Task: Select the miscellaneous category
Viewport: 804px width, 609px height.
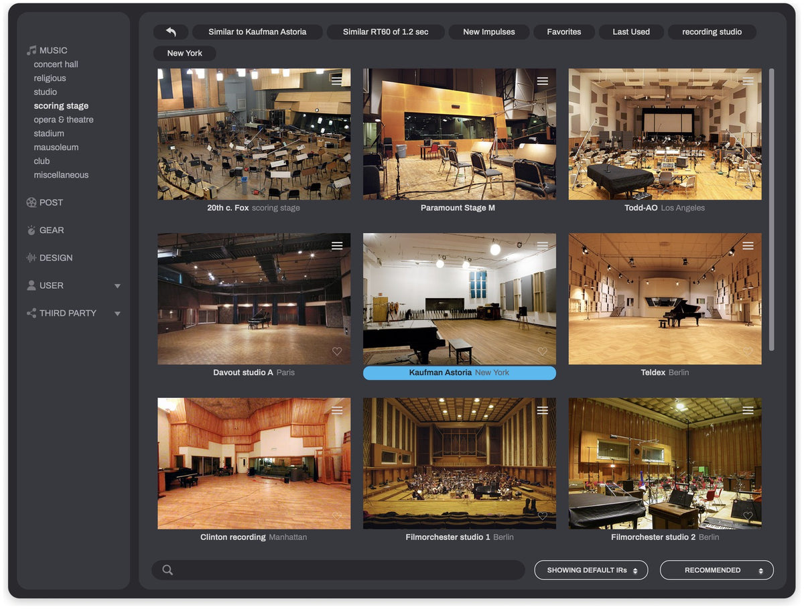Action: 61,175
